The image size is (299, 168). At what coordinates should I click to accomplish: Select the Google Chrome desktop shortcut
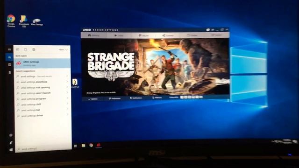[x=11, y=21]
